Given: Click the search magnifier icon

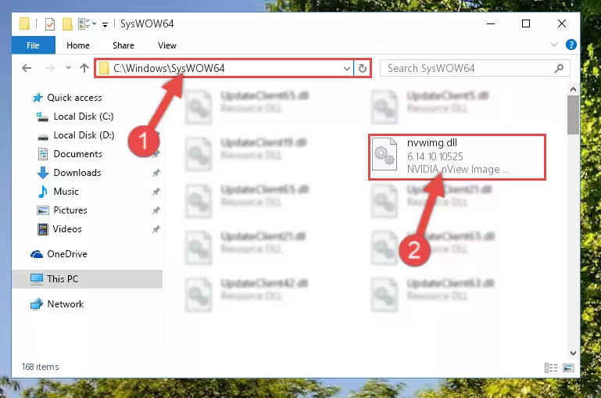Looking at the screenshot, I should pyautogui.click(x=559, y=68).
